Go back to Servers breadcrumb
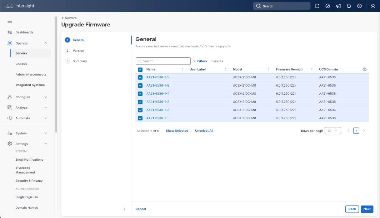Screen dimensions: 380x218 [69, 18]
